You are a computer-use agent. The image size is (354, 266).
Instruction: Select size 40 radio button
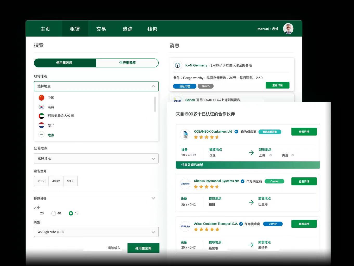coord(54,213)
